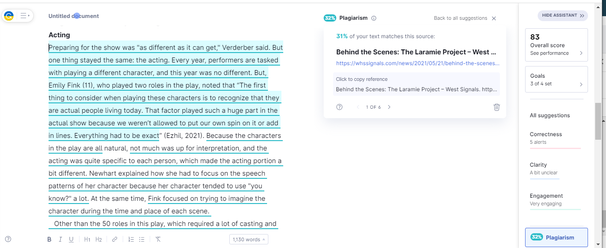The image size is (606, 248).
Task: Insert a hyperlink
Action: coord(115,239)
